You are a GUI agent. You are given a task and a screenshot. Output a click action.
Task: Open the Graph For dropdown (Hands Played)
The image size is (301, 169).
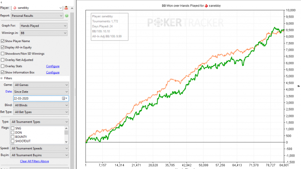[x=43, y=26]
